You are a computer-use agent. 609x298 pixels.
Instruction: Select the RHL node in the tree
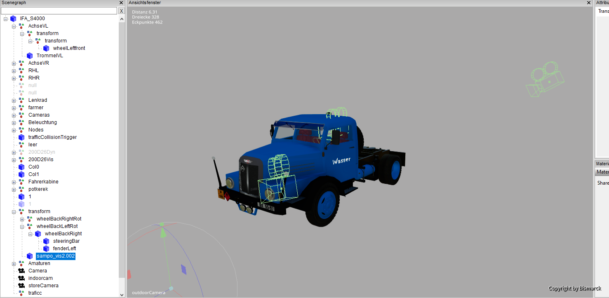33,70
